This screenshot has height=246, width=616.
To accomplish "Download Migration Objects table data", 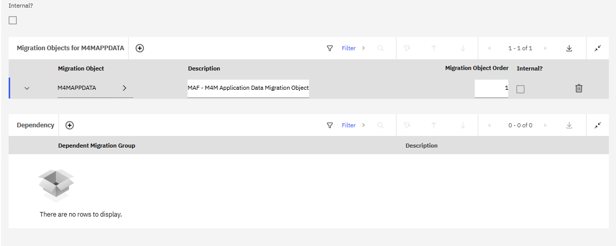I will point(569,48).
